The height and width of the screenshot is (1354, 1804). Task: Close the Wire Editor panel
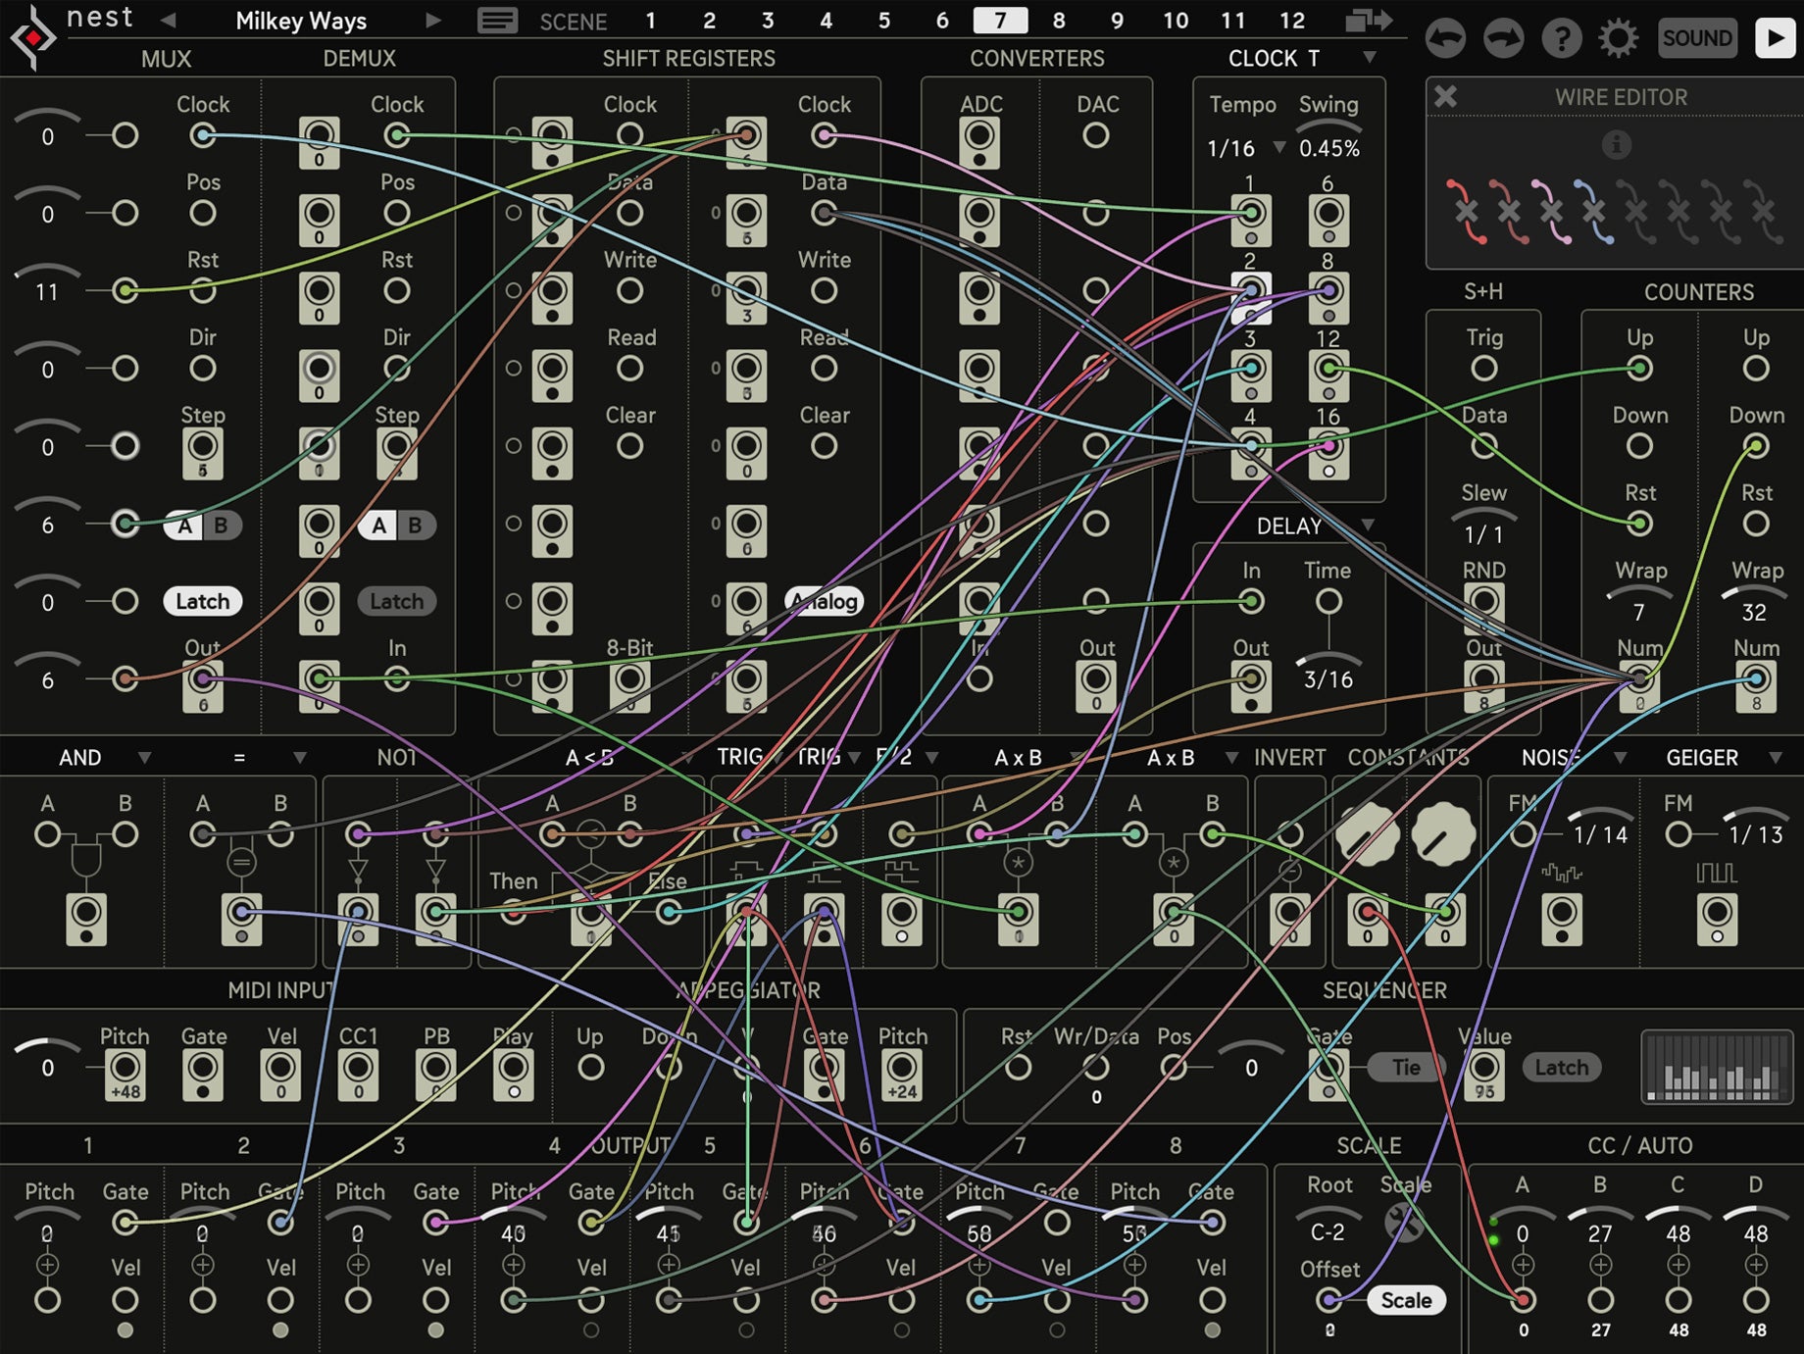click(1446, 97)
